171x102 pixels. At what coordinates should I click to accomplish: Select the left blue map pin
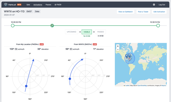tap(126, 56)
